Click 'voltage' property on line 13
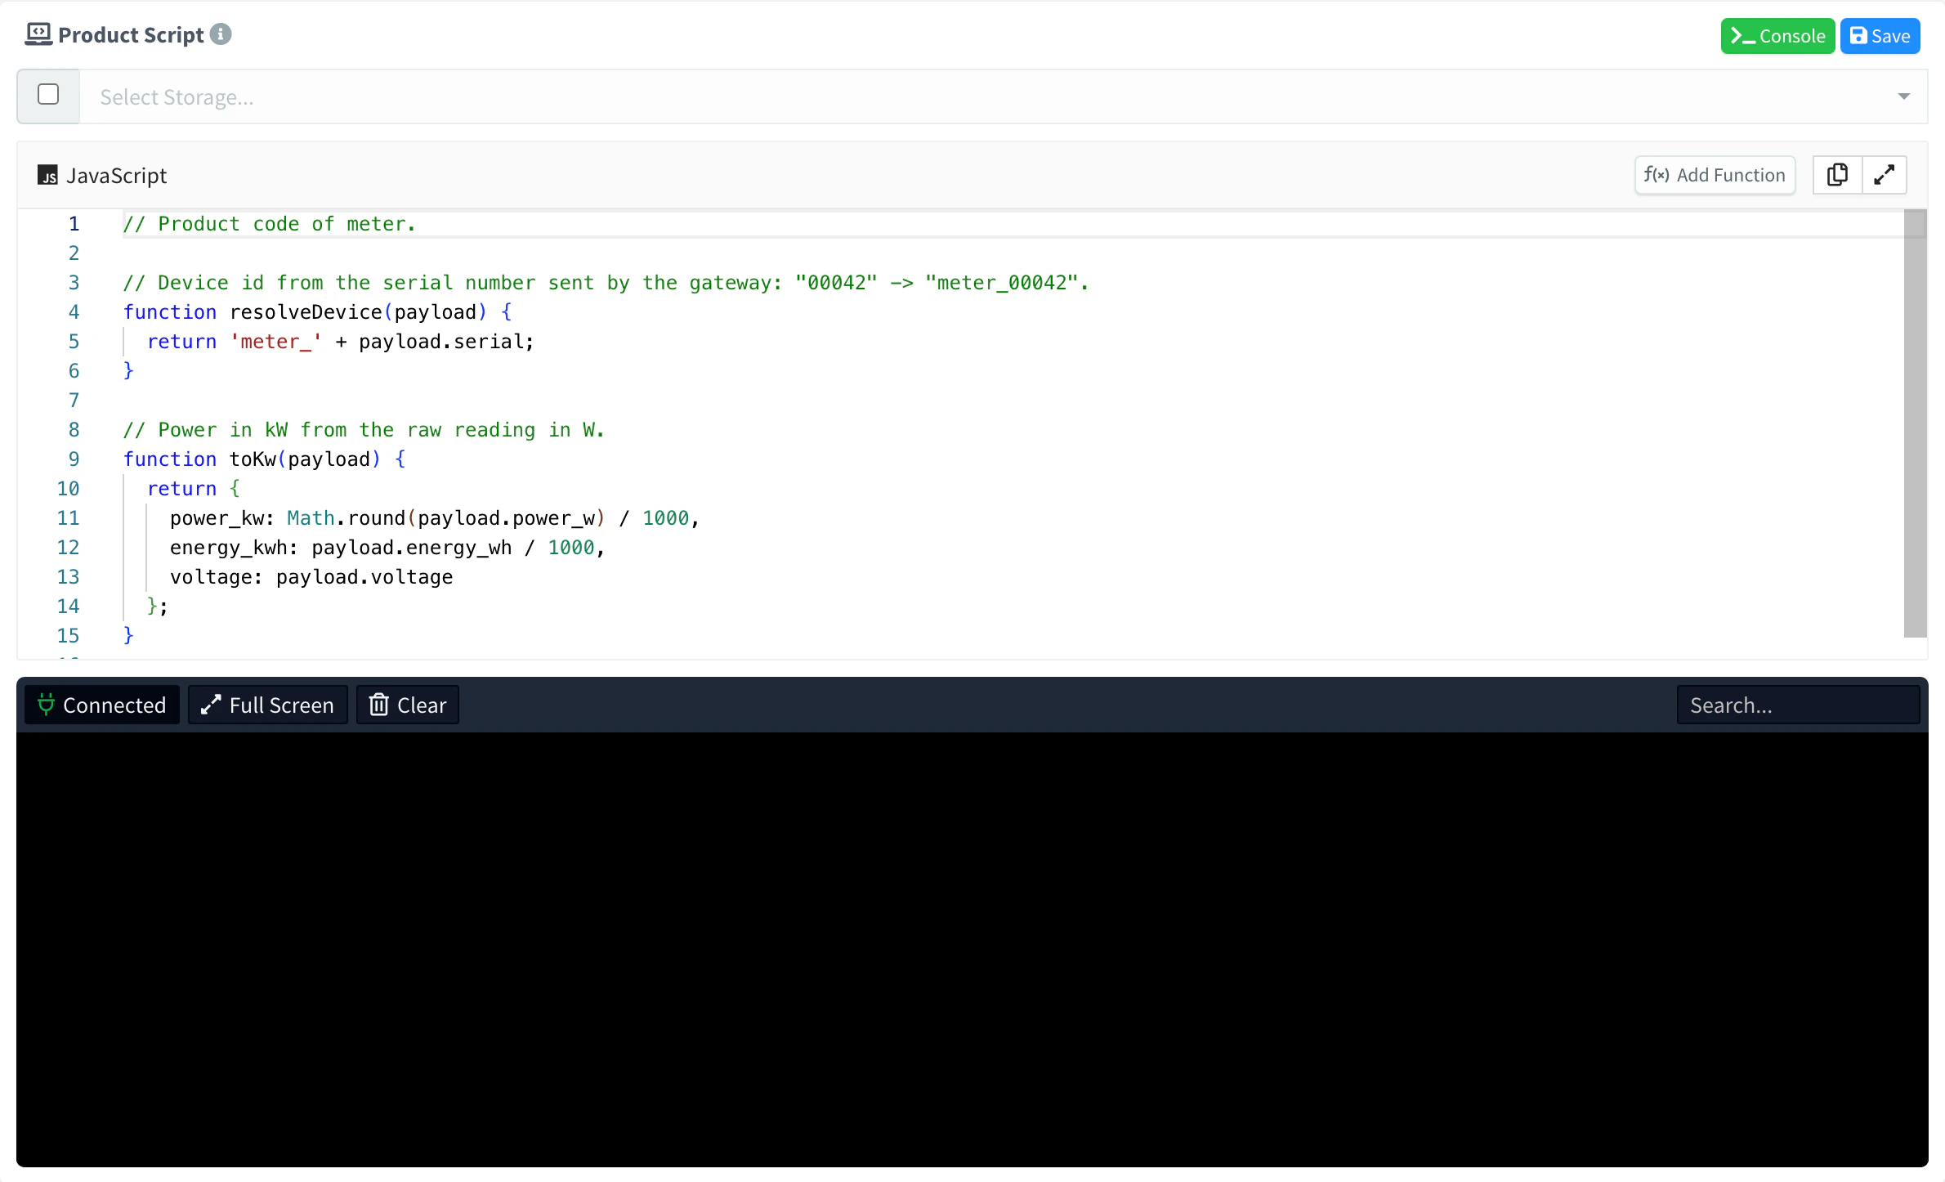This screenshot has width=1945, height=1182. pyautogui.click(x=211, y=577)
